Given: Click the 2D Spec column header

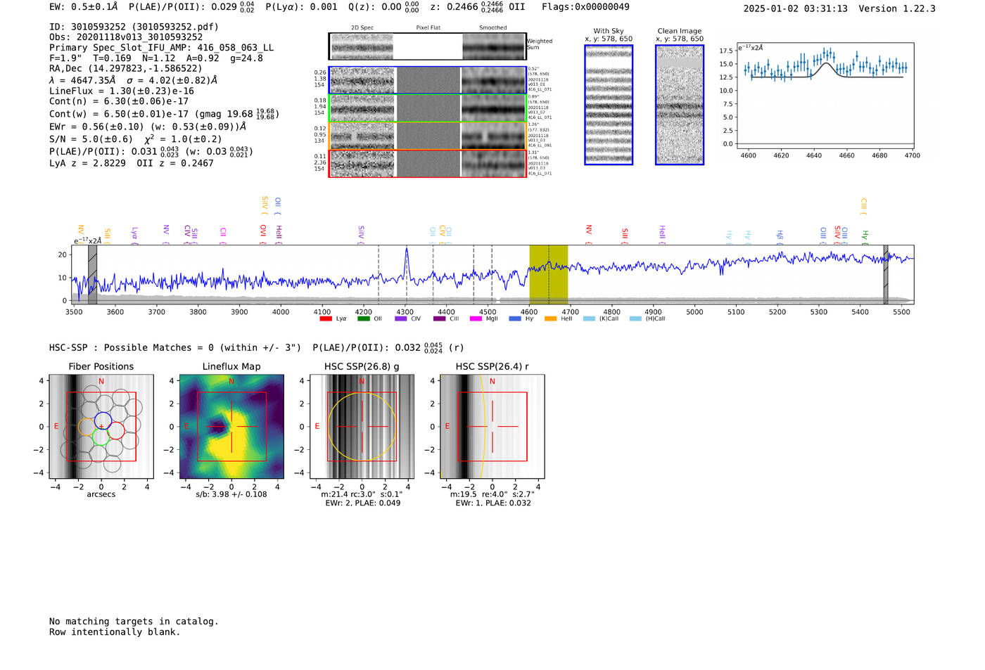Looking at the screenshot, I should 362,28.
